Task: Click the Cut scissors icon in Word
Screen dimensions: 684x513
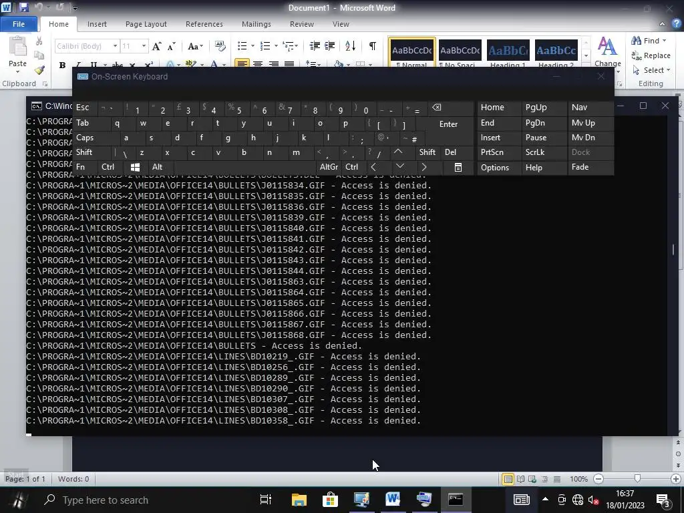Action: [x=39, y=41]
